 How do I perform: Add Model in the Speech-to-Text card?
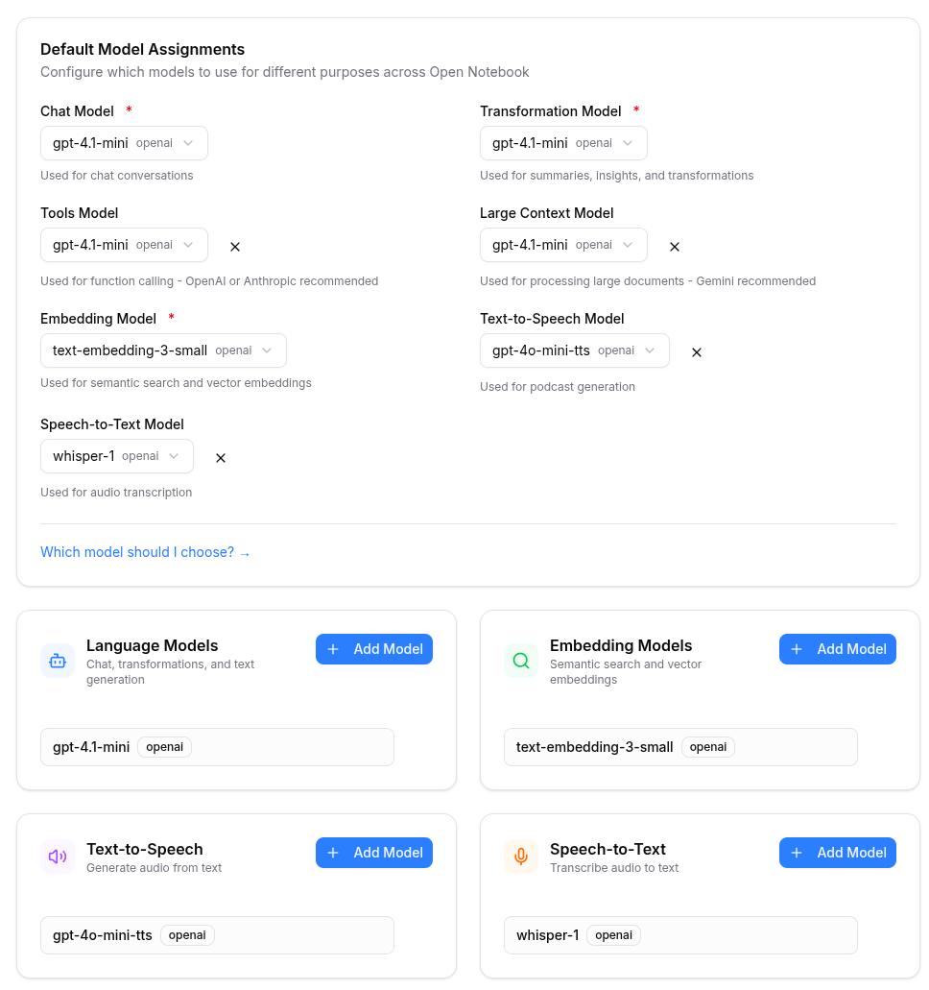coord(838,853)
